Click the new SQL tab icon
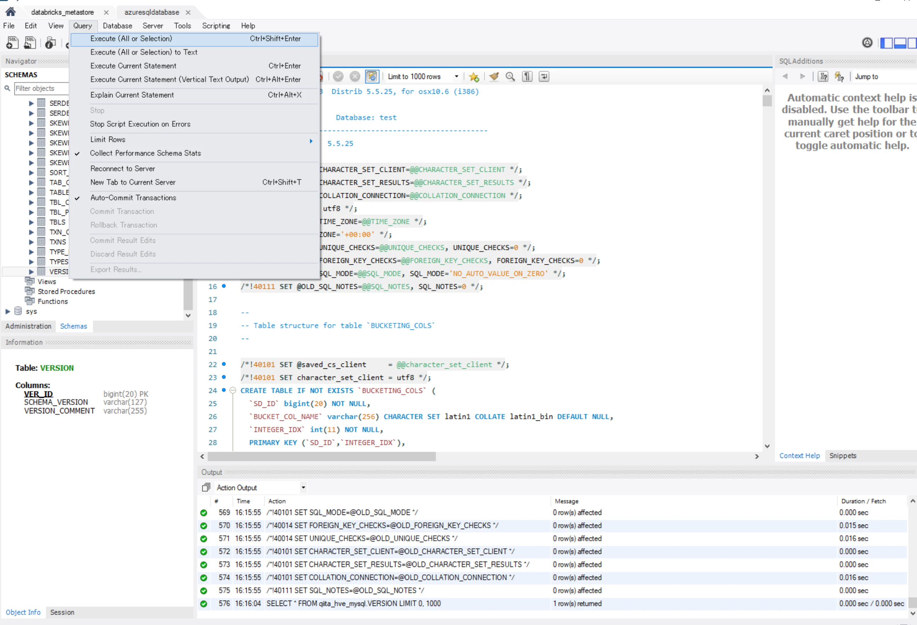 tap(12, 42)
